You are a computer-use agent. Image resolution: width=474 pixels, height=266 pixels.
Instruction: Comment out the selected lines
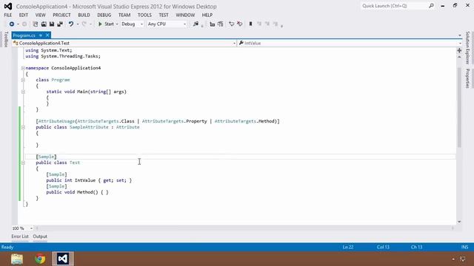click(231, 24)
